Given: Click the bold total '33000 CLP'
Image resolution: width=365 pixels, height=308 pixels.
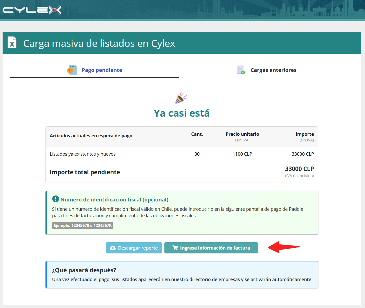Looking at the screenshot, I should point(299,169).
